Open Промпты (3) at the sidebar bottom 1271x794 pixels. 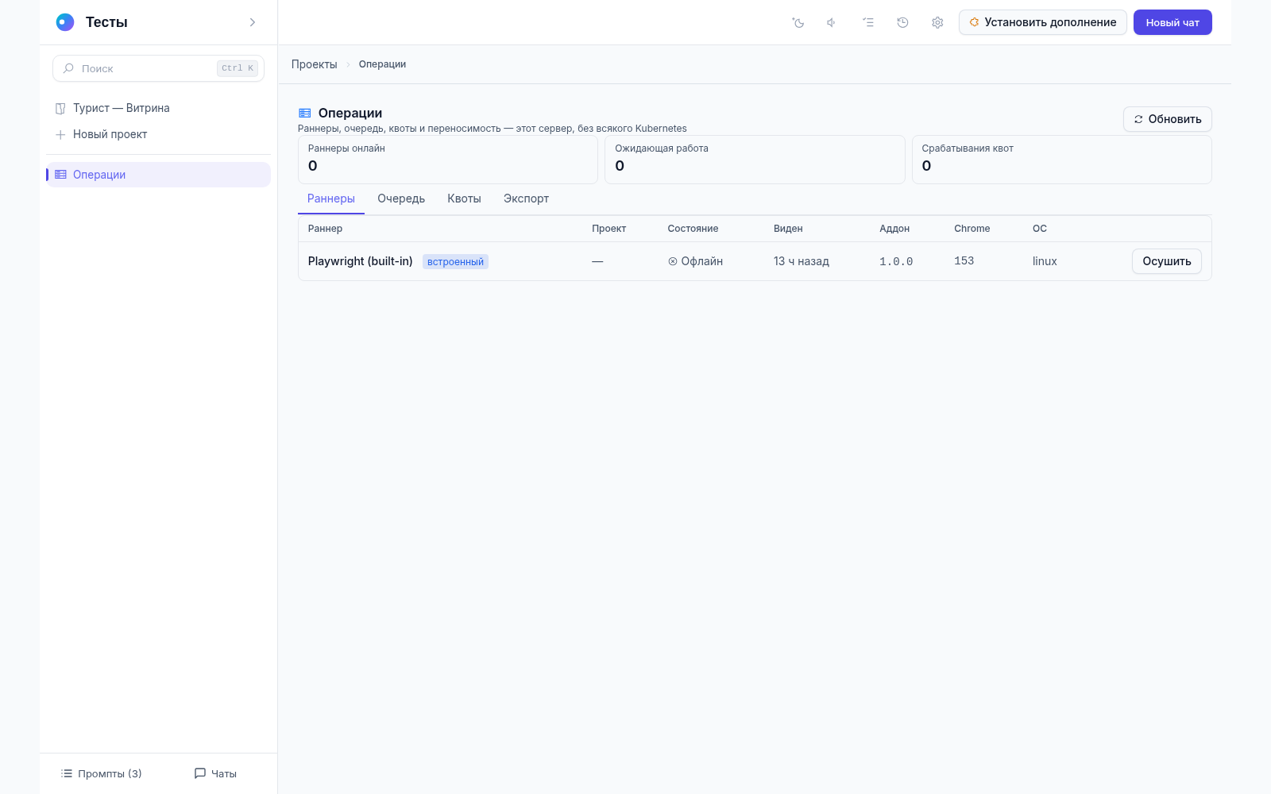point(102,773)
